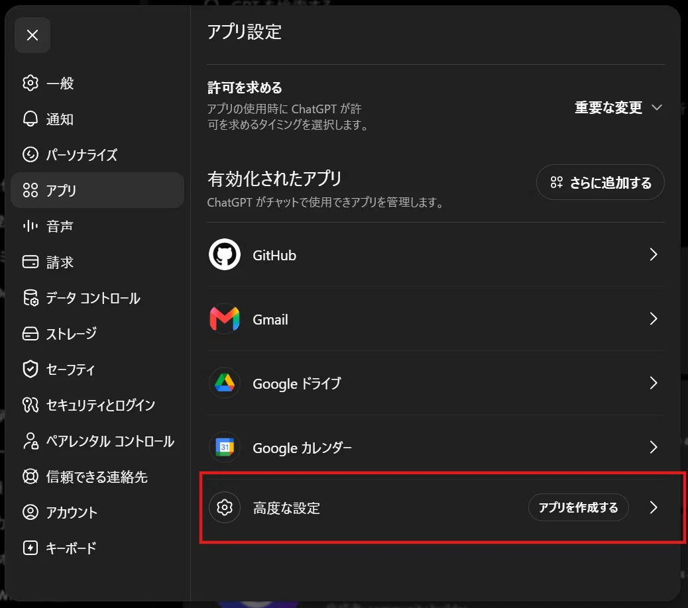Click the Google カレンダー app name

(302, 448)
